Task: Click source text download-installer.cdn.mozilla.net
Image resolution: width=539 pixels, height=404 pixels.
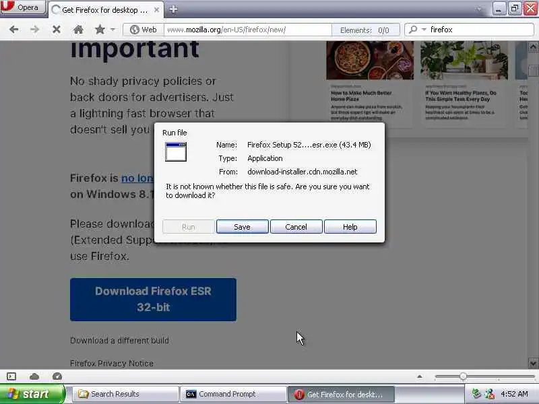Action: coord(302,172)
